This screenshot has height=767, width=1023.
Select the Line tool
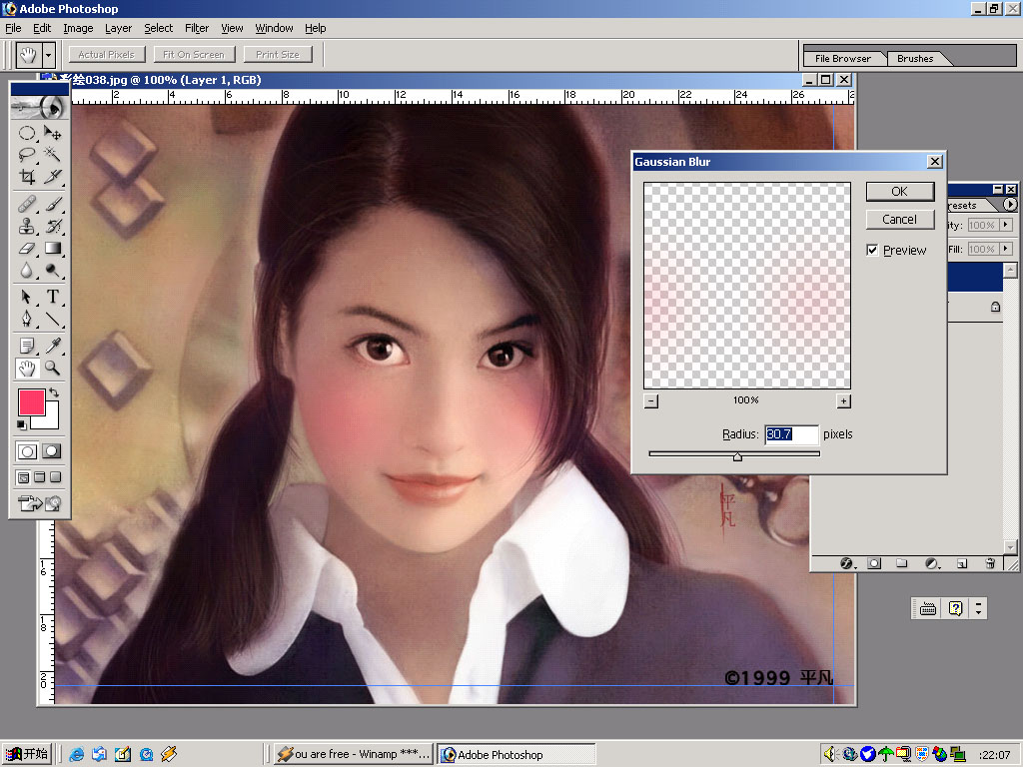52,319
